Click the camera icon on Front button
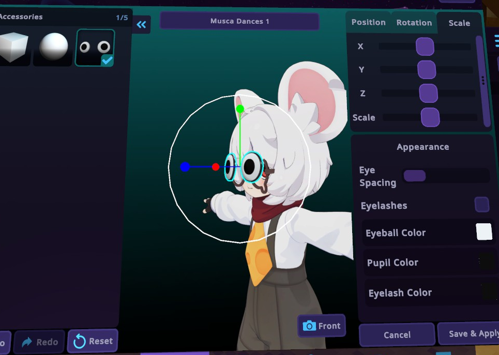 309,326
